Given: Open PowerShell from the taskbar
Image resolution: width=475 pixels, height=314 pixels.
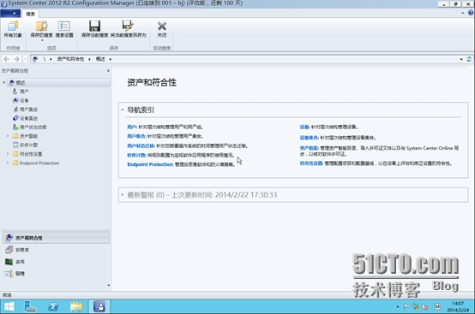Looking at the screenshot, I should (x=53, y=307).
